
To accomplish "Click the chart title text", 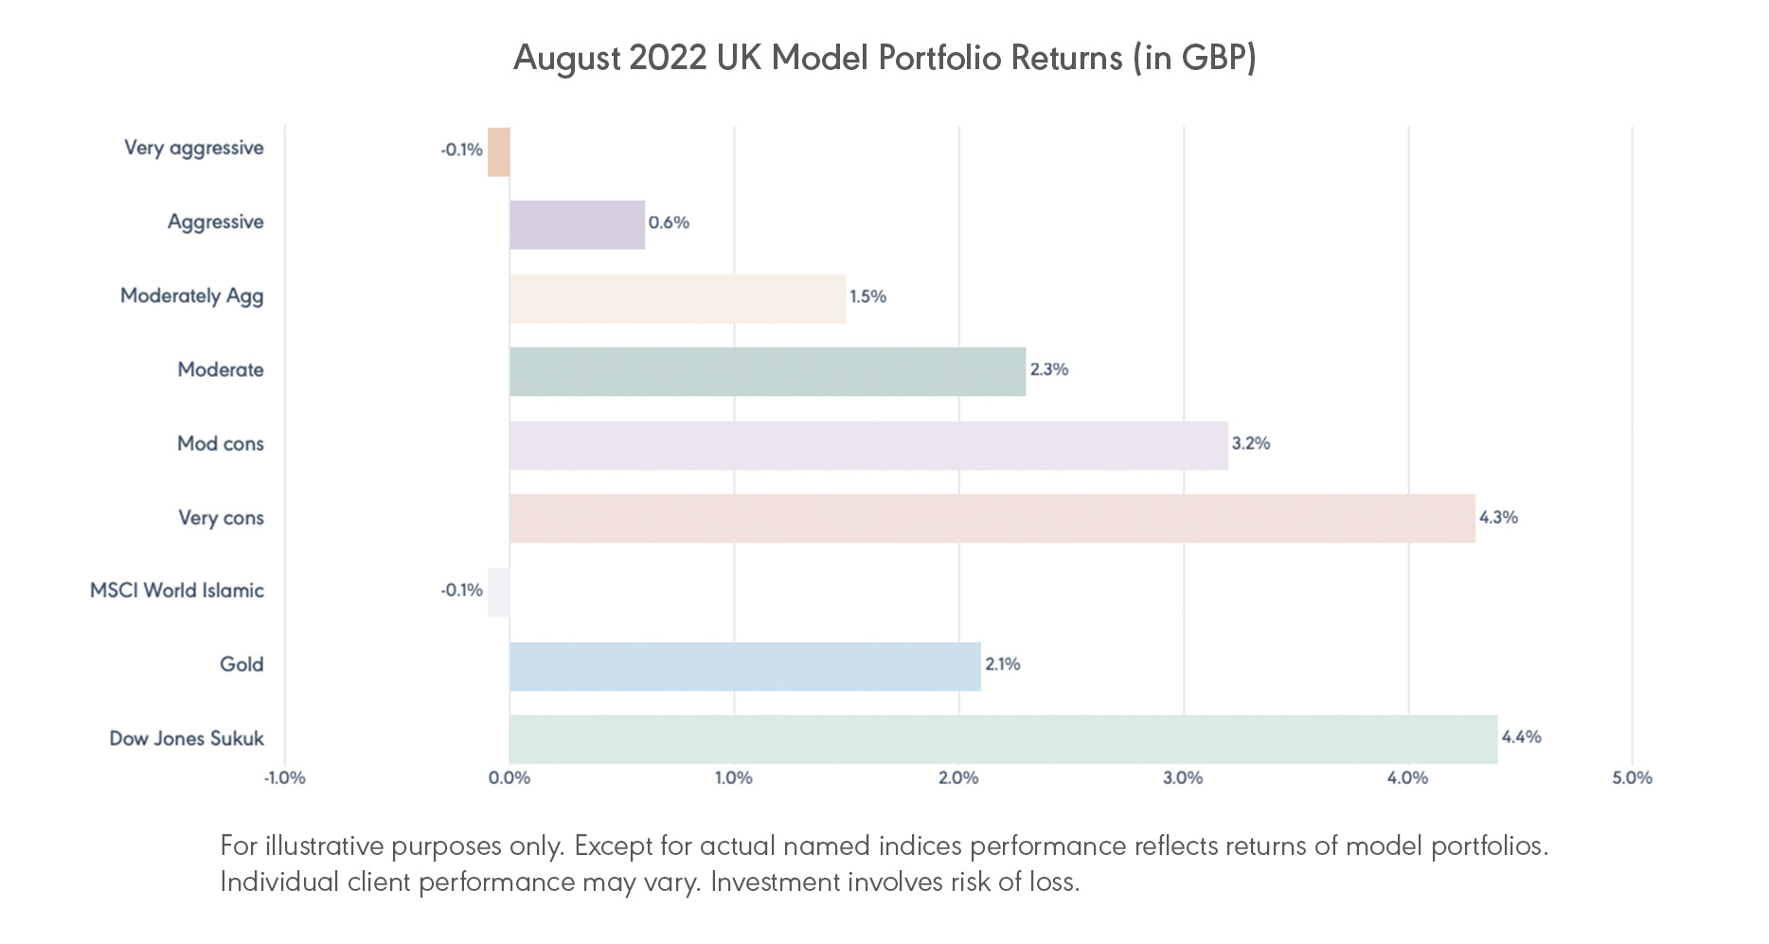I will (884, 58).
